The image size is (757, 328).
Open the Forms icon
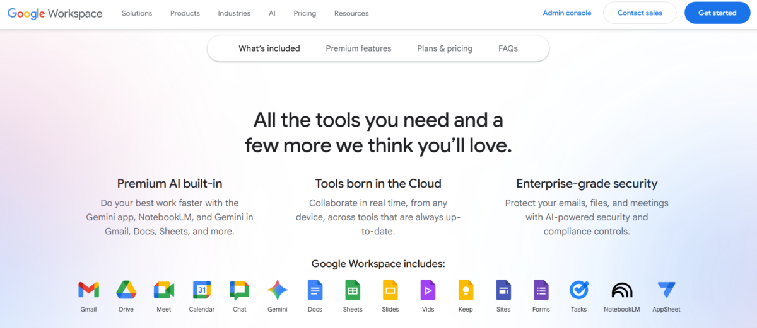[x=541, y=290]
